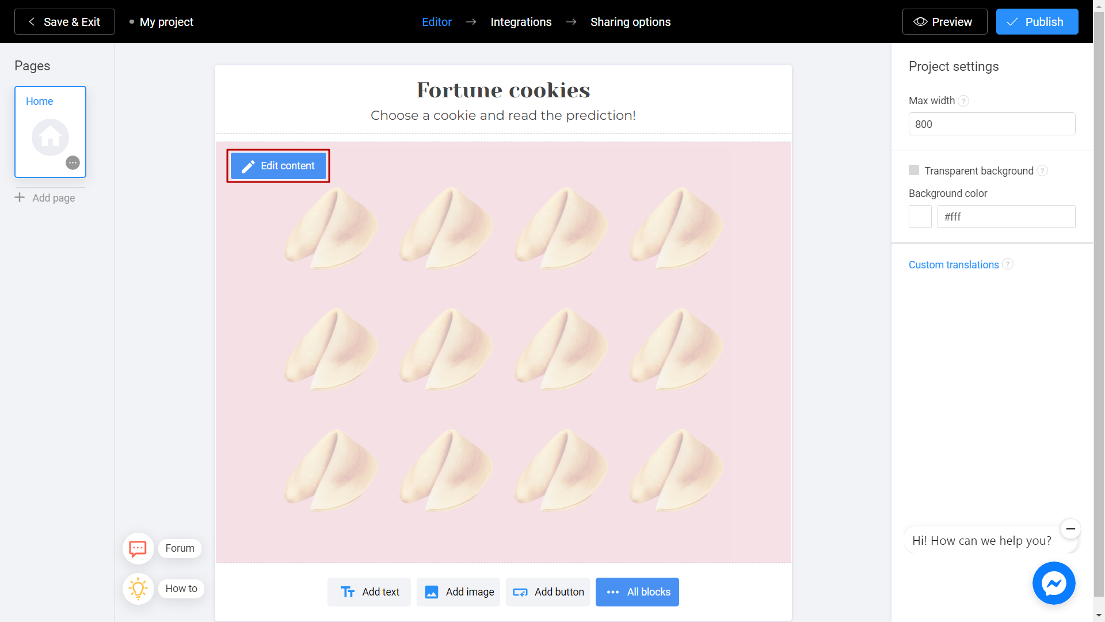This screenshot has height=622, width=1105.
Task: Click the Max width value field
Action: point(992,124)
